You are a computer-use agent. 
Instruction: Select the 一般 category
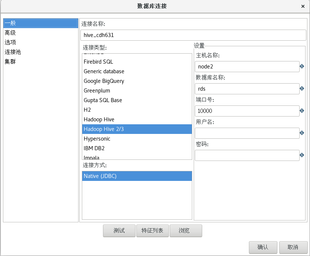(x=41, y=23)
